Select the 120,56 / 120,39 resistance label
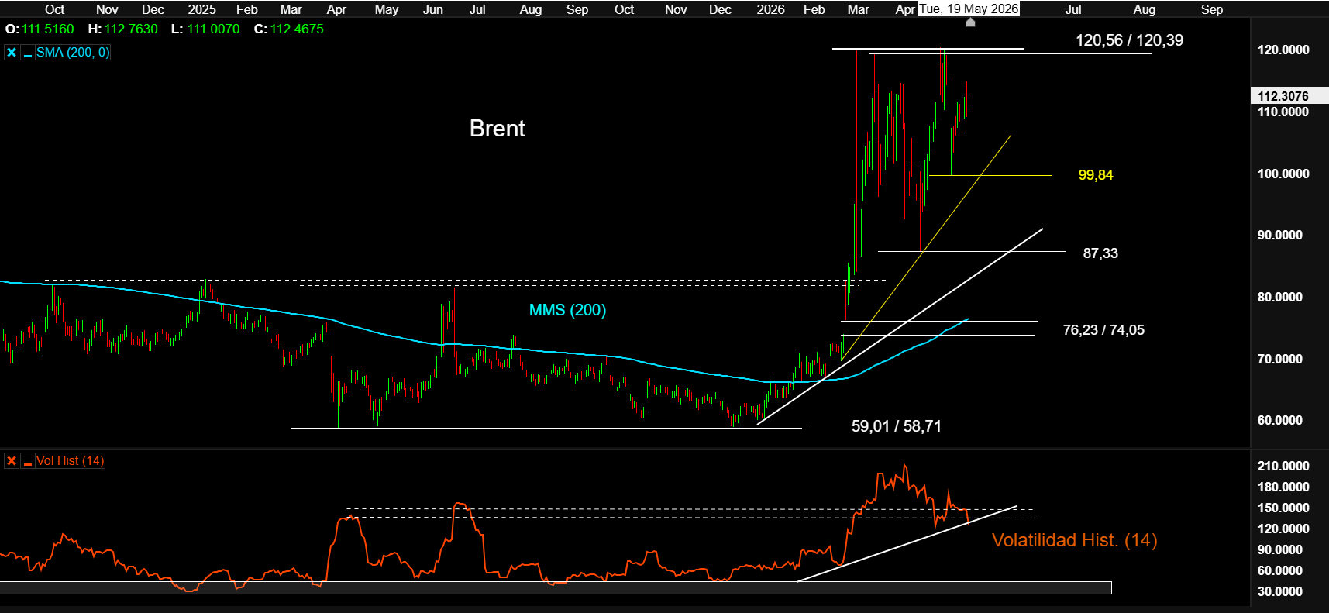The image size is (1329, 613). [x=1129, y=40]
